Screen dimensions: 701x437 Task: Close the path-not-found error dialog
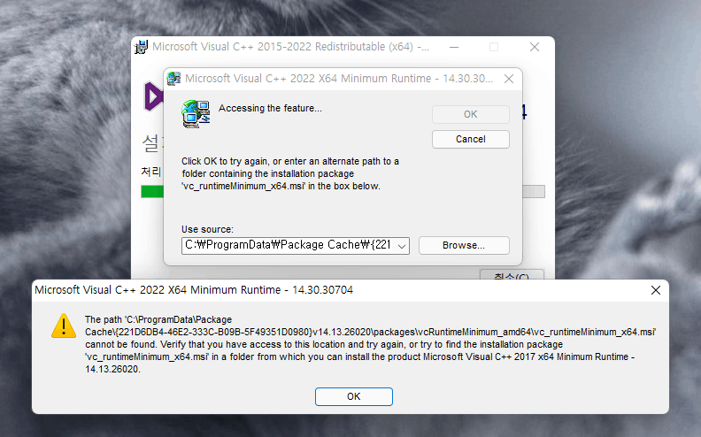(x=655, y=290)
